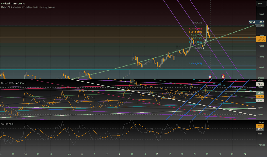Image resolution: width=267 pixels, height=157 pixels.
Task: Select the RSI axis tick 30,00
Action: [260, 114]
